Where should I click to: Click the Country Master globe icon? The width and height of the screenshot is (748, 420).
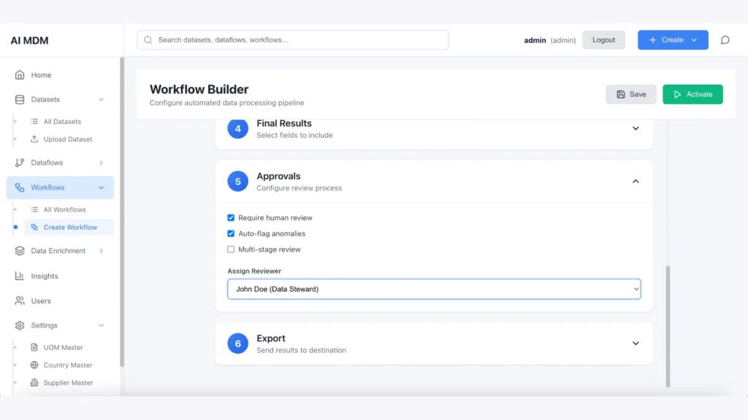34,365
